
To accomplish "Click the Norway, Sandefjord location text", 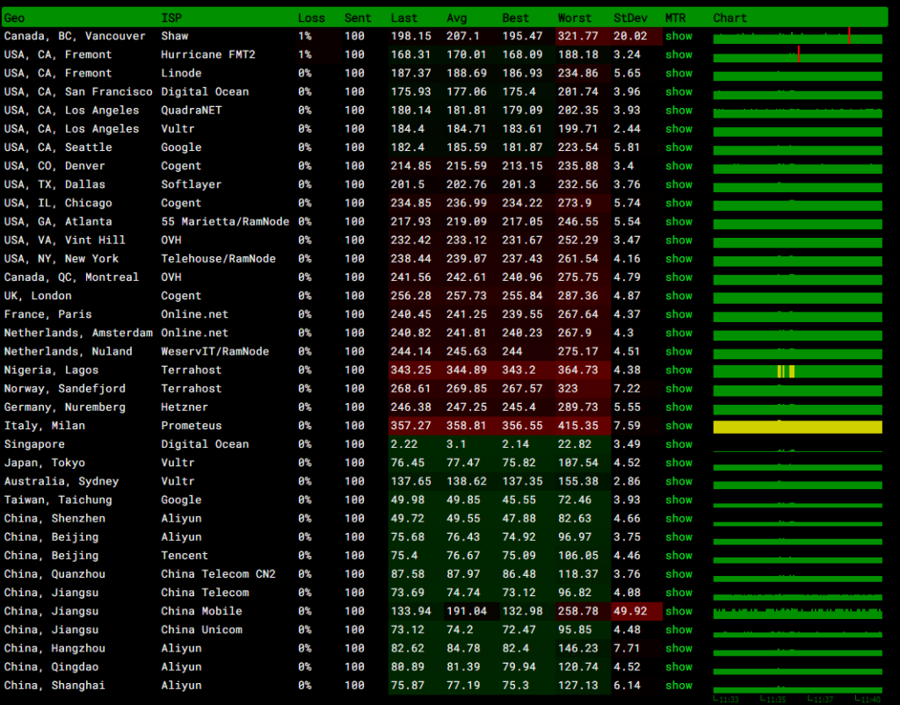I will [x=64, y=389].
